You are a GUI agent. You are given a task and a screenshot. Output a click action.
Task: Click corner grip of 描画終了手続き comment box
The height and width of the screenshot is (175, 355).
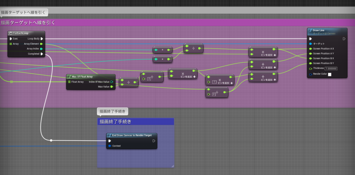coord(173,166)
